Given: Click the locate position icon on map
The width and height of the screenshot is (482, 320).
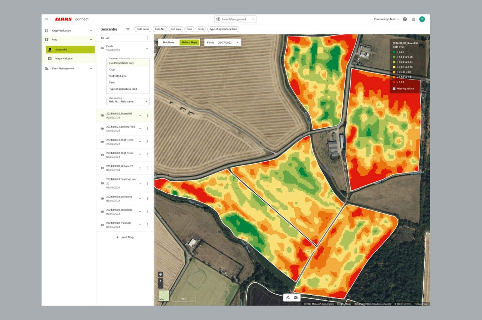Looking at the screenshot, I should [x=161, y=274].
